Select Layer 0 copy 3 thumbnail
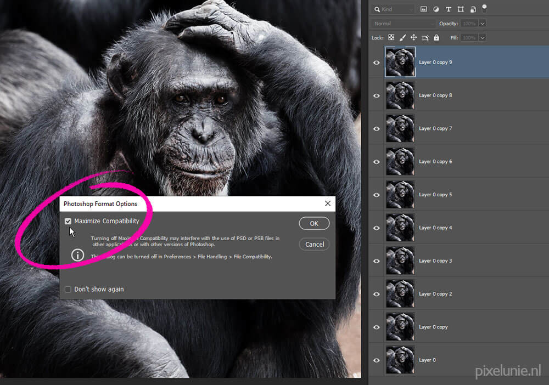Screen dimensions: 549x385 coord(400,261)
